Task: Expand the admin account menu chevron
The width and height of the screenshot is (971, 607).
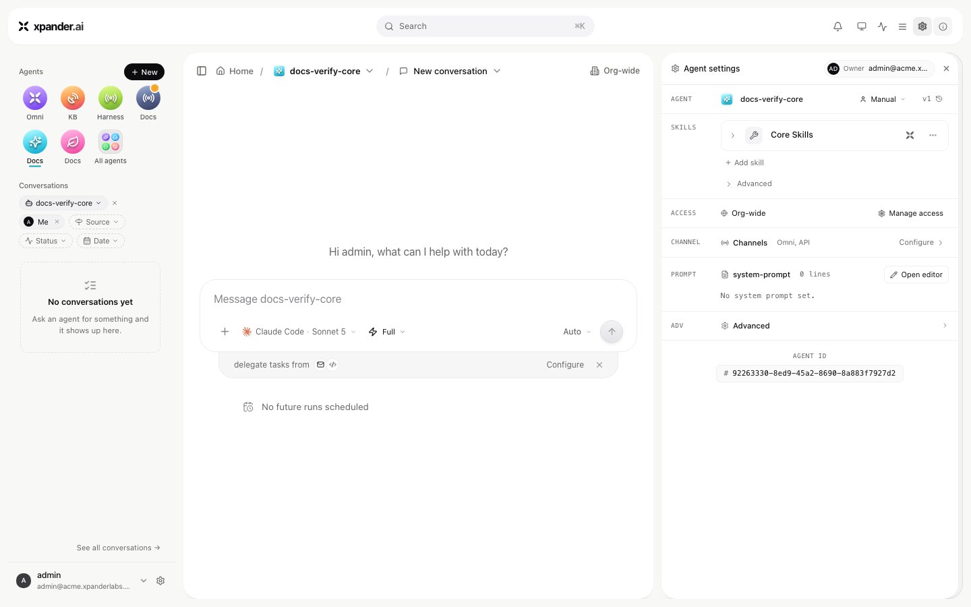Action: point(144,581)
